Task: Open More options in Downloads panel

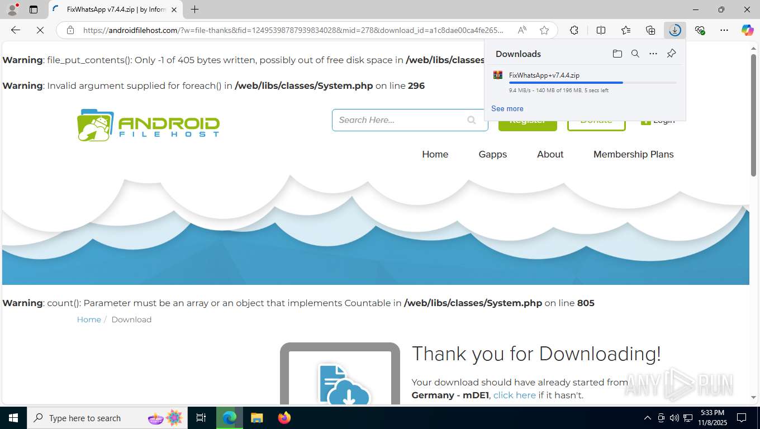Action: click(653, 54)
